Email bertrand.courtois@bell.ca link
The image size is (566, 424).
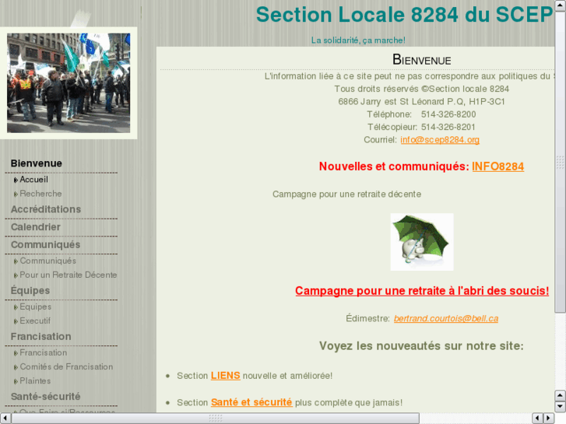click(x=446, y=318)
